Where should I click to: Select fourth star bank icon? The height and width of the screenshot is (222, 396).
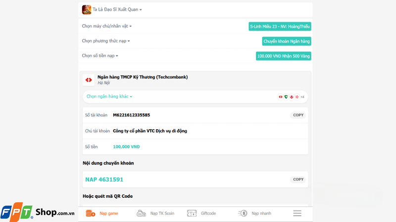(x=297, y=97)
